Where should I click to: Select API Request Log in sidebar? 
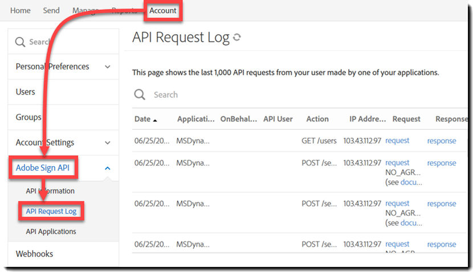click(51, 211)
